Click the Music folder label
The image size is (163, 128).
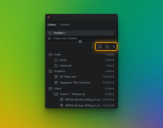[x=63, y=60]
